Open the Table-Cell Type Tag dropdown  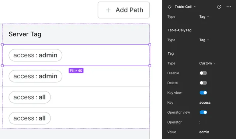204,17
